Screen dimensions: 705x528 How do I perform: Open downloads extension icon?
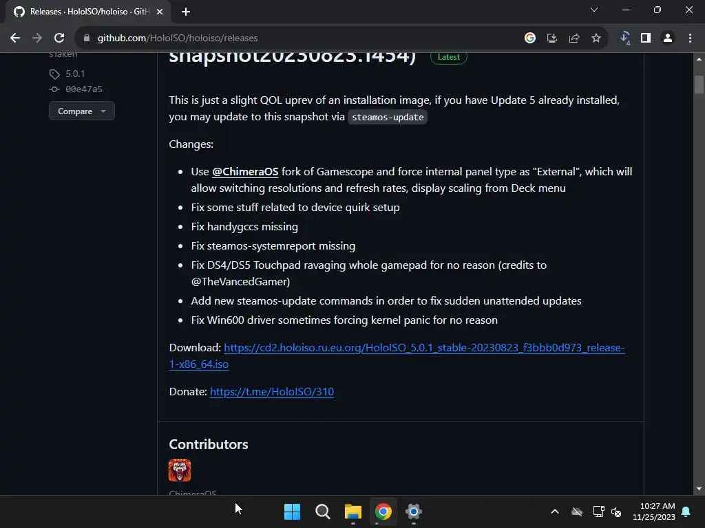click(x=625, y=38)
